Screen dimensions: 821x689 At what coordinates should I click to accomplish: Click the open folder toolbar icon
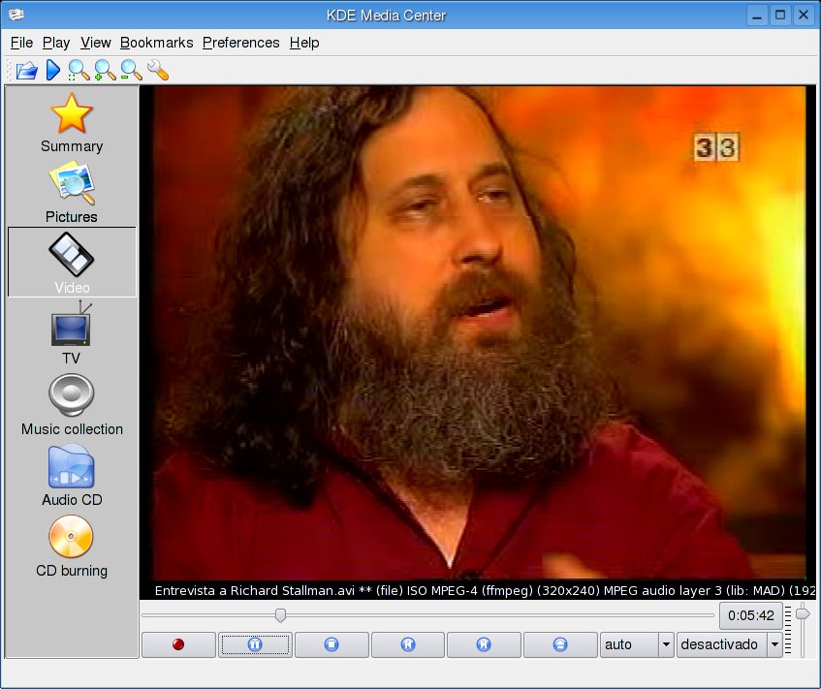coord(27,70)
